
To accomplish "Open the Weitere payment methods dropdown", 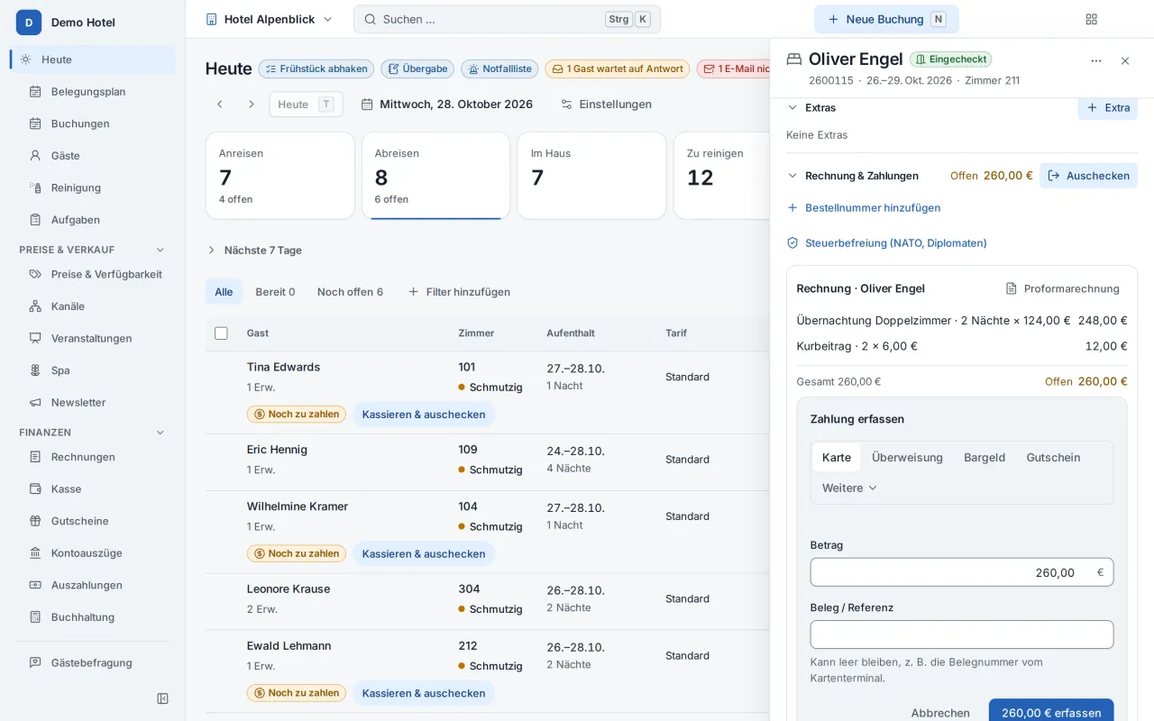I will [x=849, y=488].
